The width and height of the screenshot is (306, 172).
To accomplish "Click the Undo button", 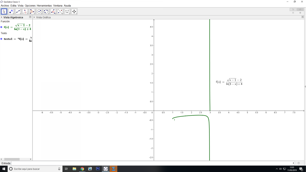I will point(293,9).
